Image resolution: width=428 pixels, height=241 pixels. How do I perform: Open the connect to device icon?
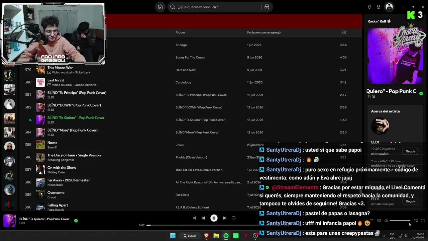(379, 221)
